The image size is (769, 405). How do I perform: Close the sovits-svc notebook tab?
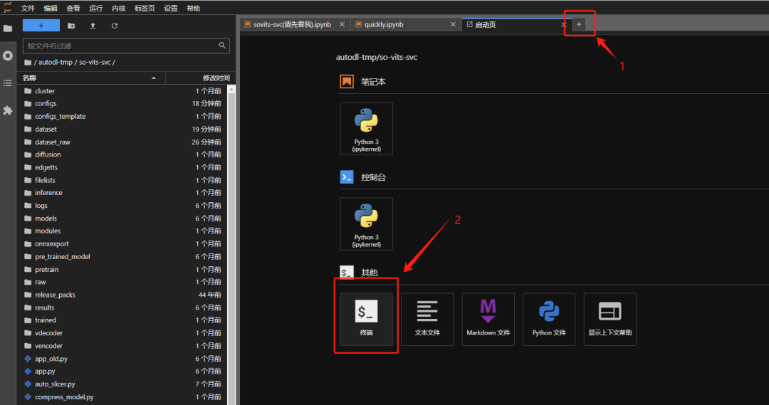tap(342, 24)
